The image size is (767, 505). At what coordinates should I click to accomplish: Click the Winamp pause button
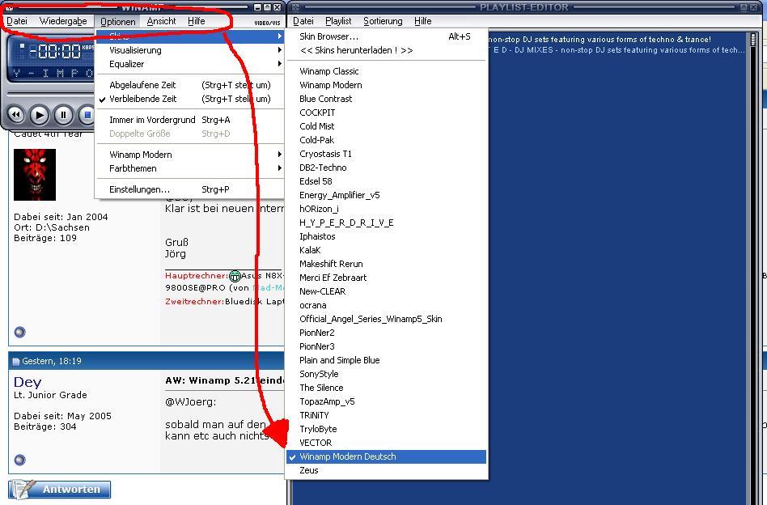pos(63,115)
